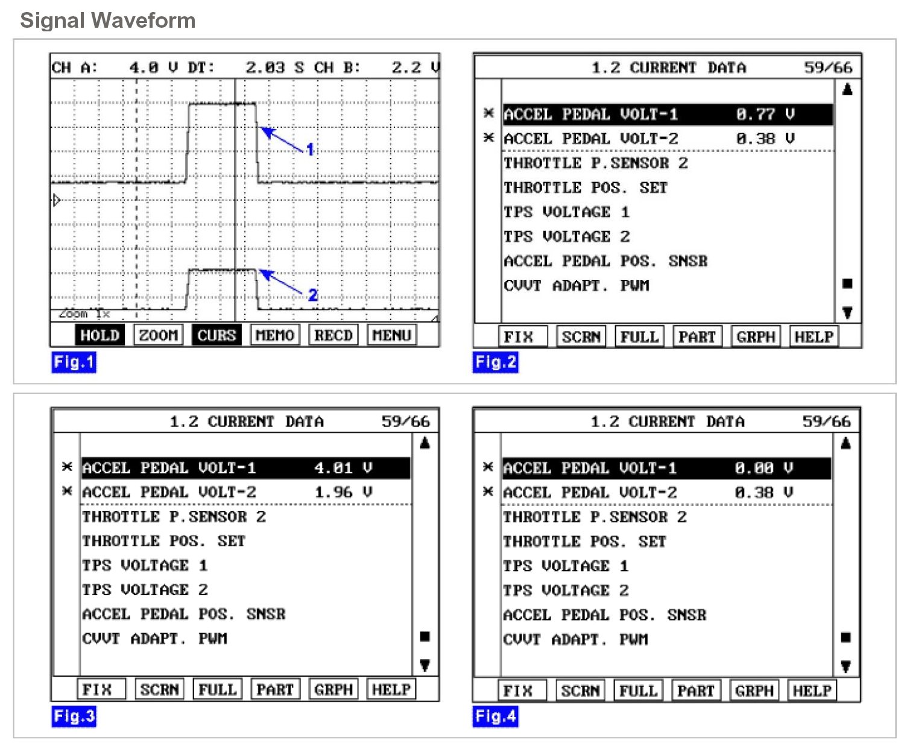Click scroll down arrow in Fig.4
Screen dimensions: 907x749
coord(846,666)
